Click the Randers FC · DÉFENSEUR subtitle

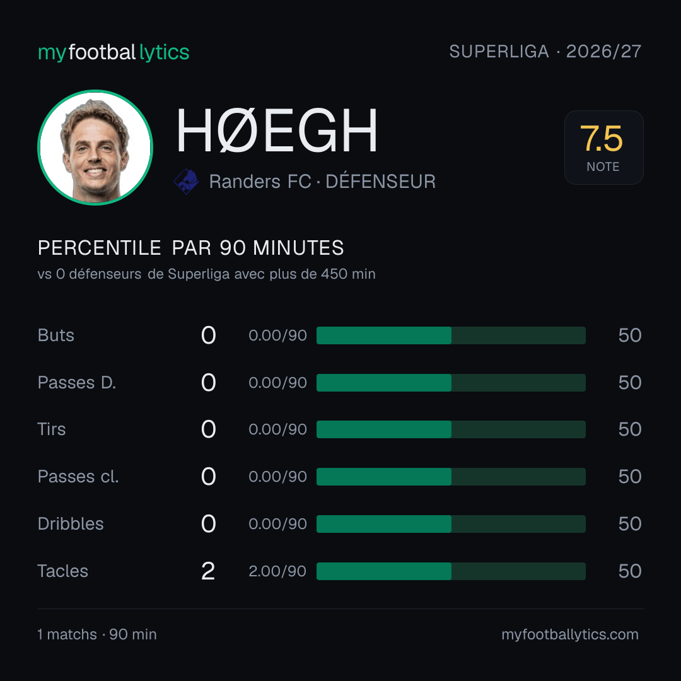322,182
